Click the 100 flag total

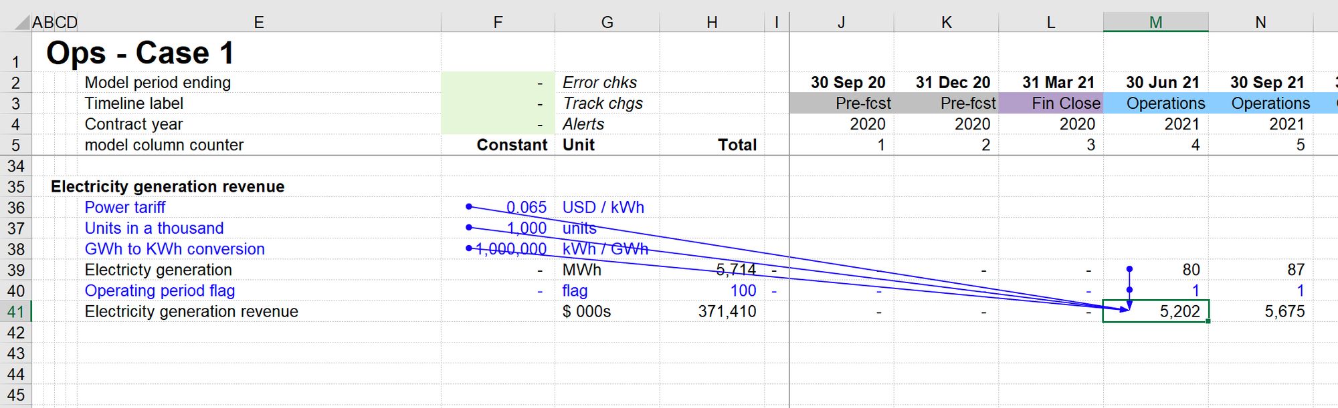pyautogui.click(x=743, y=290)
